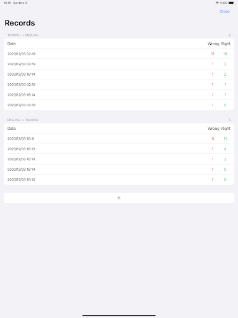Viewport: 238px width, 318px height.
Task: Select the record with 11 wrong, 10 right
Action: point(119,54)
